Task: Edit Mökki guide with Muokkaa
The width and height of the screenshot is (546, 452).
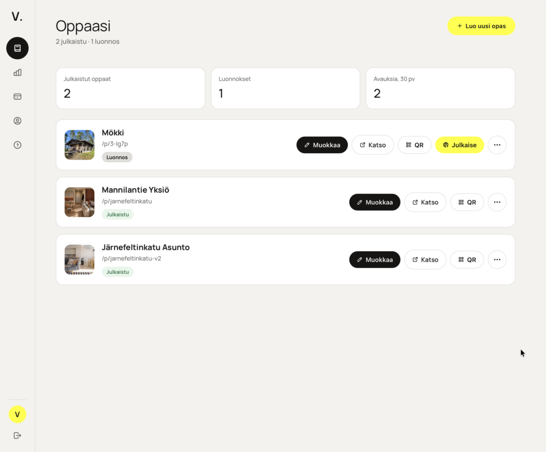Action: tap(322, 145)
